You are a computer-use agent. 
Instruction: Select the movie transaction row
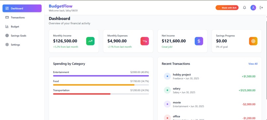coord(210,104)
